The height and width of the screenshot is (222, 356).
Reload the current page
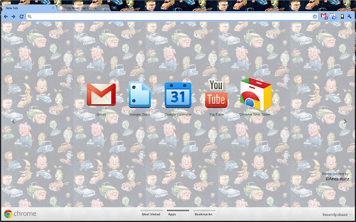[x=21, y=17]
